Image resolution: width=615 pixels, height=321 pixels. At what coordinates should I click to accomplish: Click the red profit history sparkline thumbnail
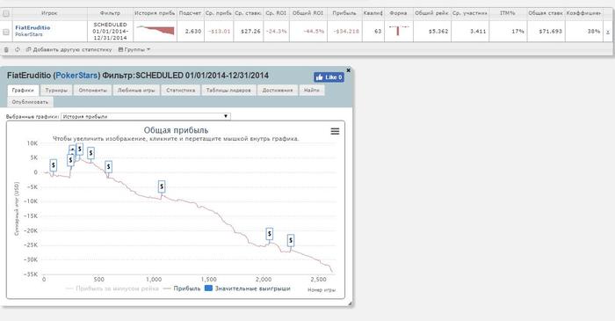[156, 30]
